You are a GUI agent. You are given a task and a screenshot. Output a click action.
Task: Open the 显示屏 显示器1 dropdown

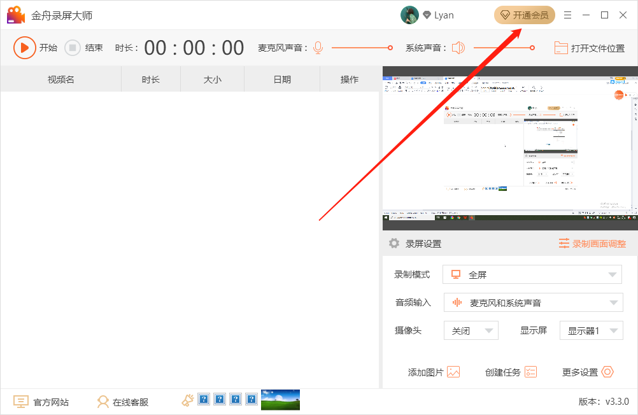[592, 330]
